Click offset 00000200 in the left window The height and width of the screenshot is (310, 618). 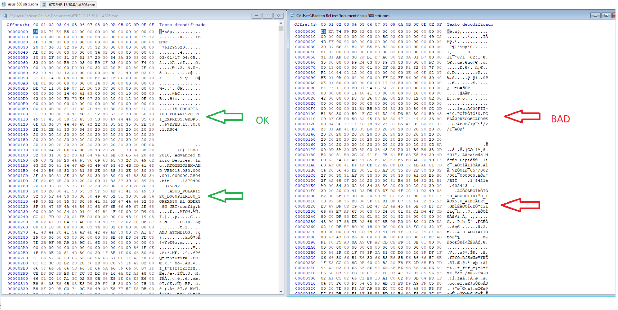pyautogui.click(x=18, y=196)
